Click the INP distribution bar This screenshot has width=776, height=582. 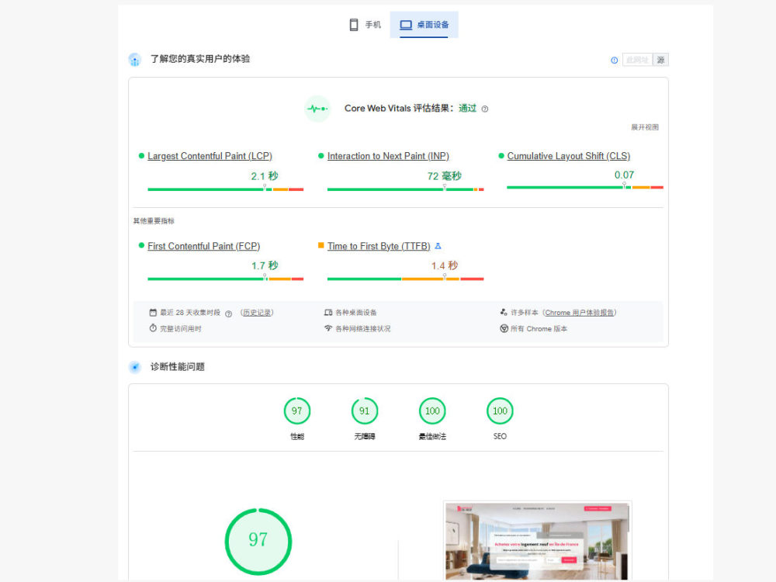coord(405,189)
